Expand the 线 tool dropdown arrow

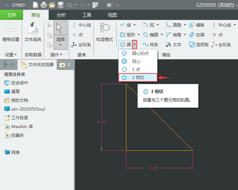pos(135,25)
